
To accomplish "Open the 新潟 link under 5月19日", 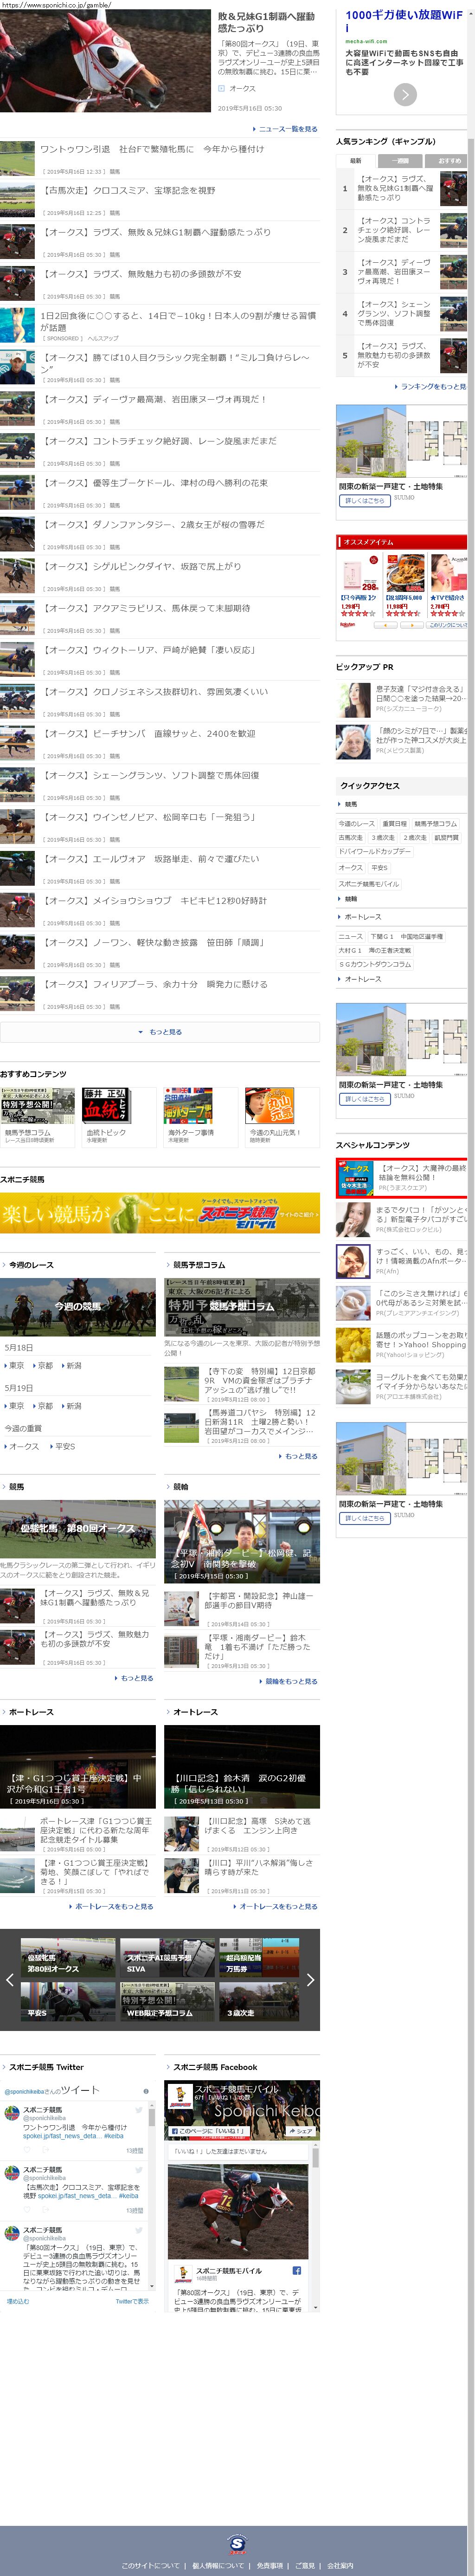I will coord(74,1405).
